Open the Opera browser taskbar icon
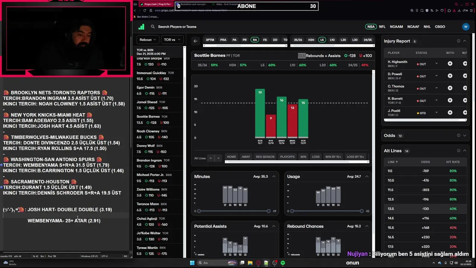The height and width of the screenshot is (268, 476). click(x=258, y=263)
